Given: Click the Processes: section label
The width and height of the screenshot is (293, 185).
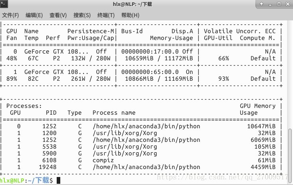Looking at the screenshot, I should point(24,106).
